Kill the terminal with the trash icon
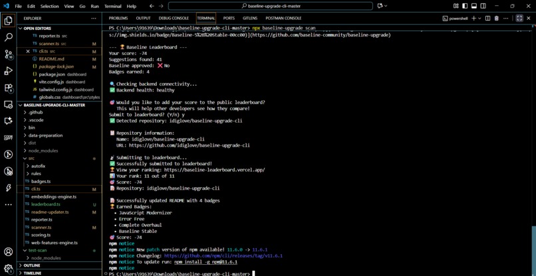 pos(497,18)
